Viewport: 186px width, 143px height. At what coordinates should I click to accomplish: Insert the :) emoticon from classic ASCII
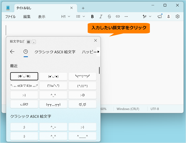(24, 136)
